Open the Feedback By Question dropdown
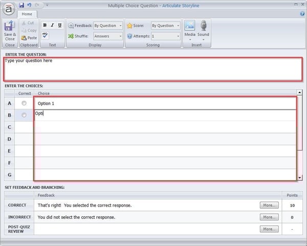Viewport: 307px width, 246px height. point(108,26)
